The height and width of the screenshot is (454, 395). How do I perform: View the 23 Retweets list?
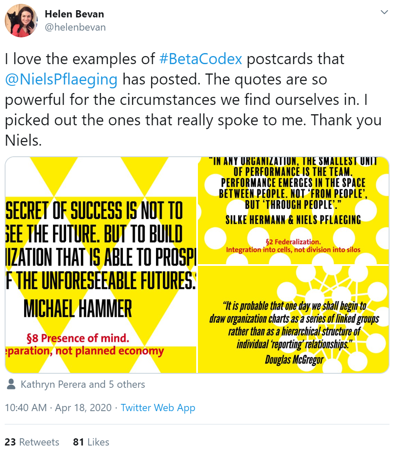32,442
